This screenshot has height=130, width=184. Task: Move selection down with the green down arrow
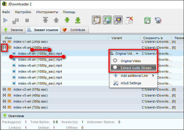click(67, 20)
